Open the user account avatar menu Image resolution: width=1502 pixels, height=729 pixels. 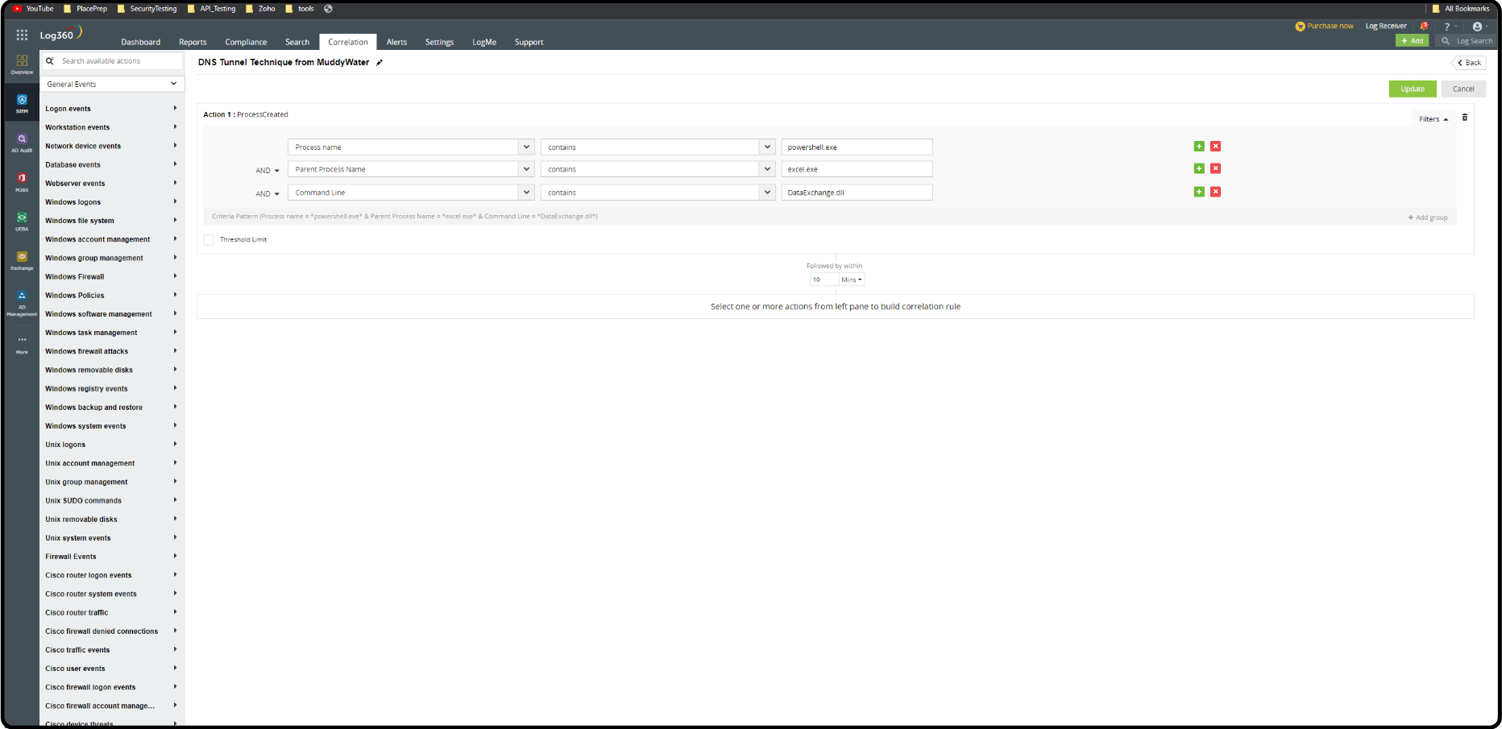[1477, 27]
